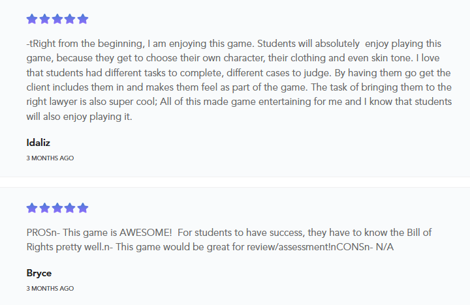Click the third star in Idaliz's review rating
The image size is (470, 305).
click(57, 20)
